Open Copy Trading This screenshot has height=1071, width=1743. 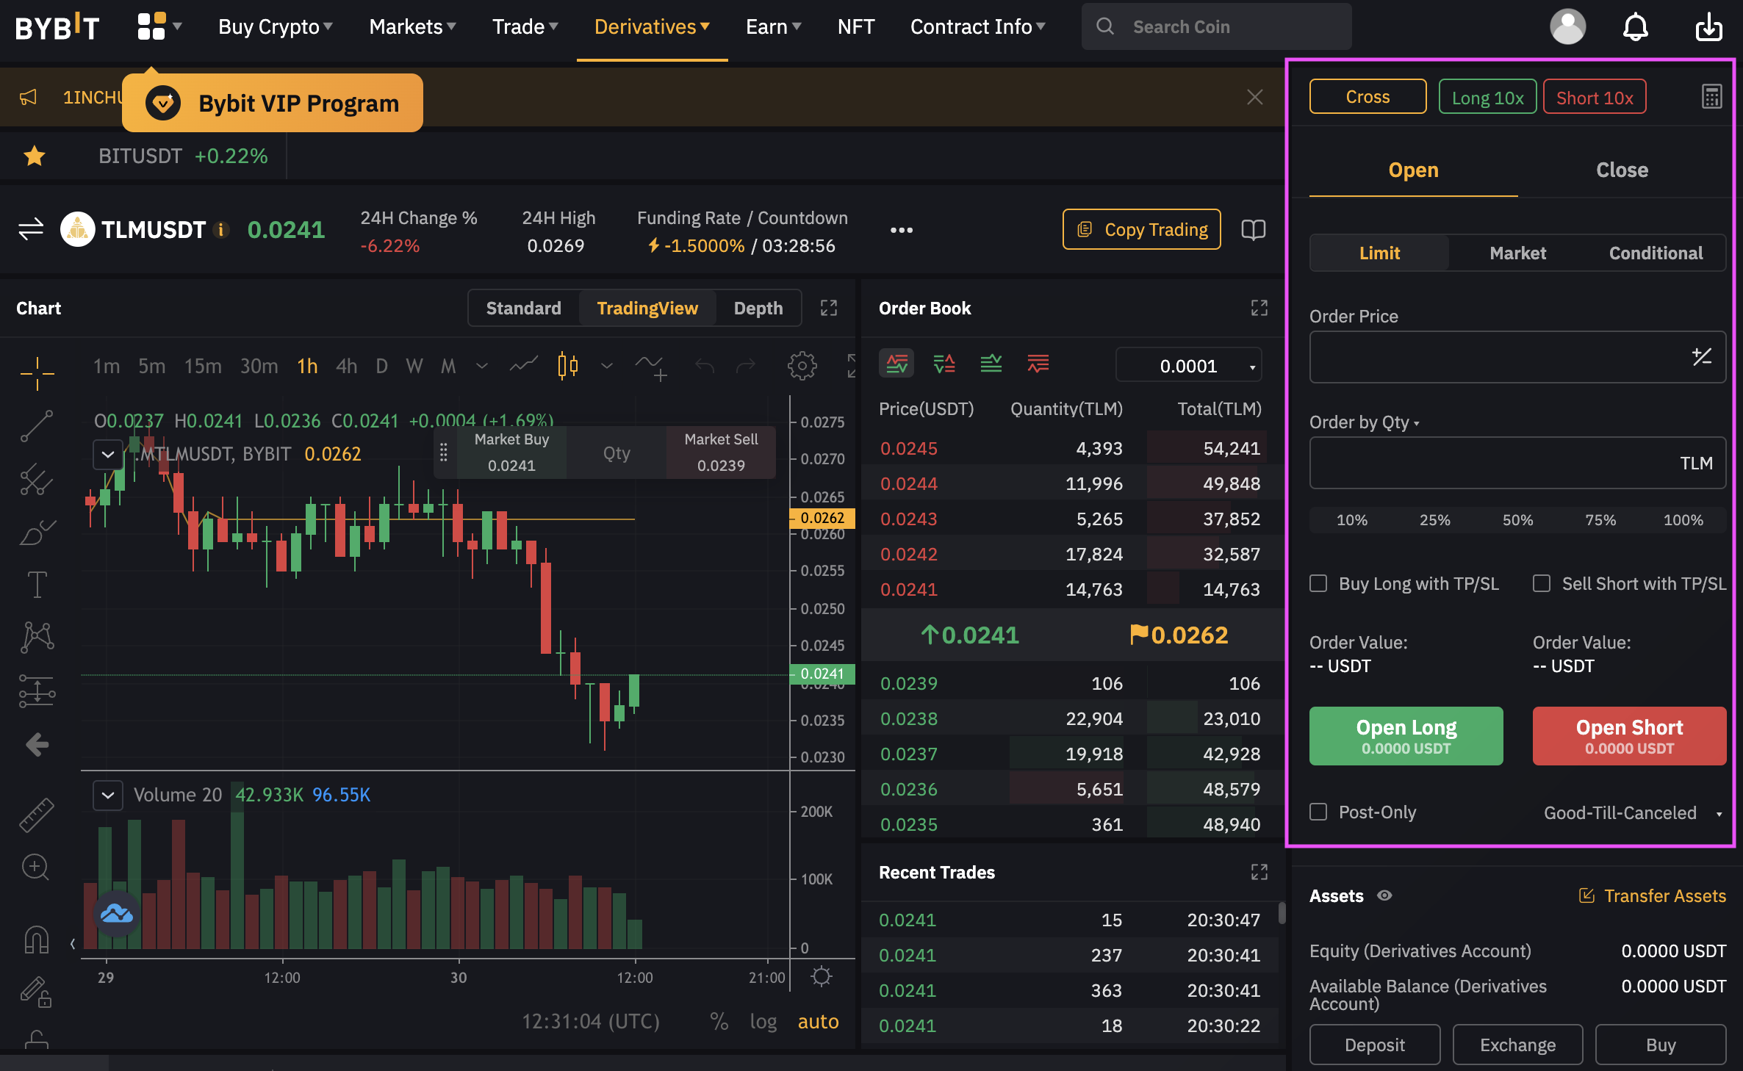(1142, 229)
